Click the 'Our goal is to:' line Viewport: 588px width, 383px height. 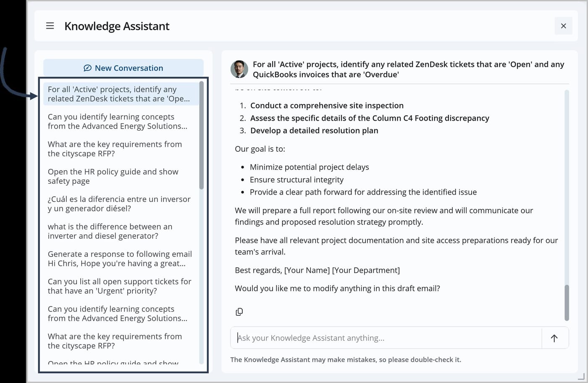(260, 149)
